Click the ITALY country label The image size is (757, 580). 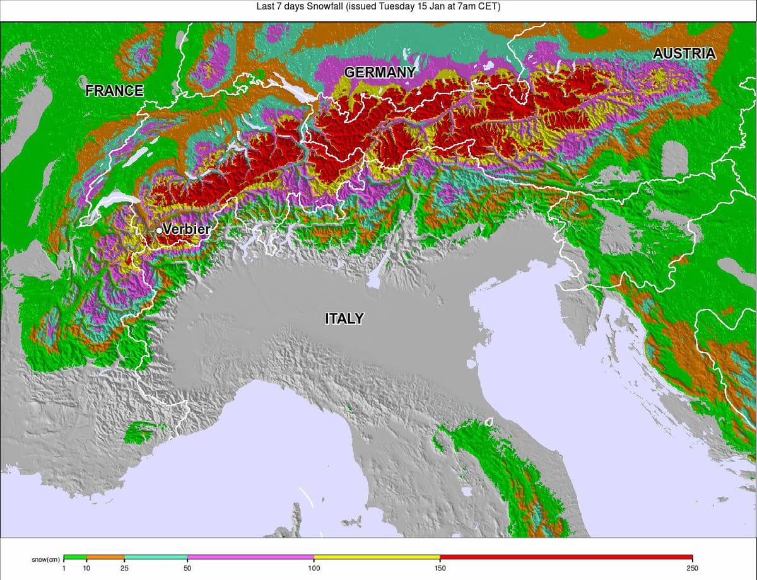coord(344,318)
